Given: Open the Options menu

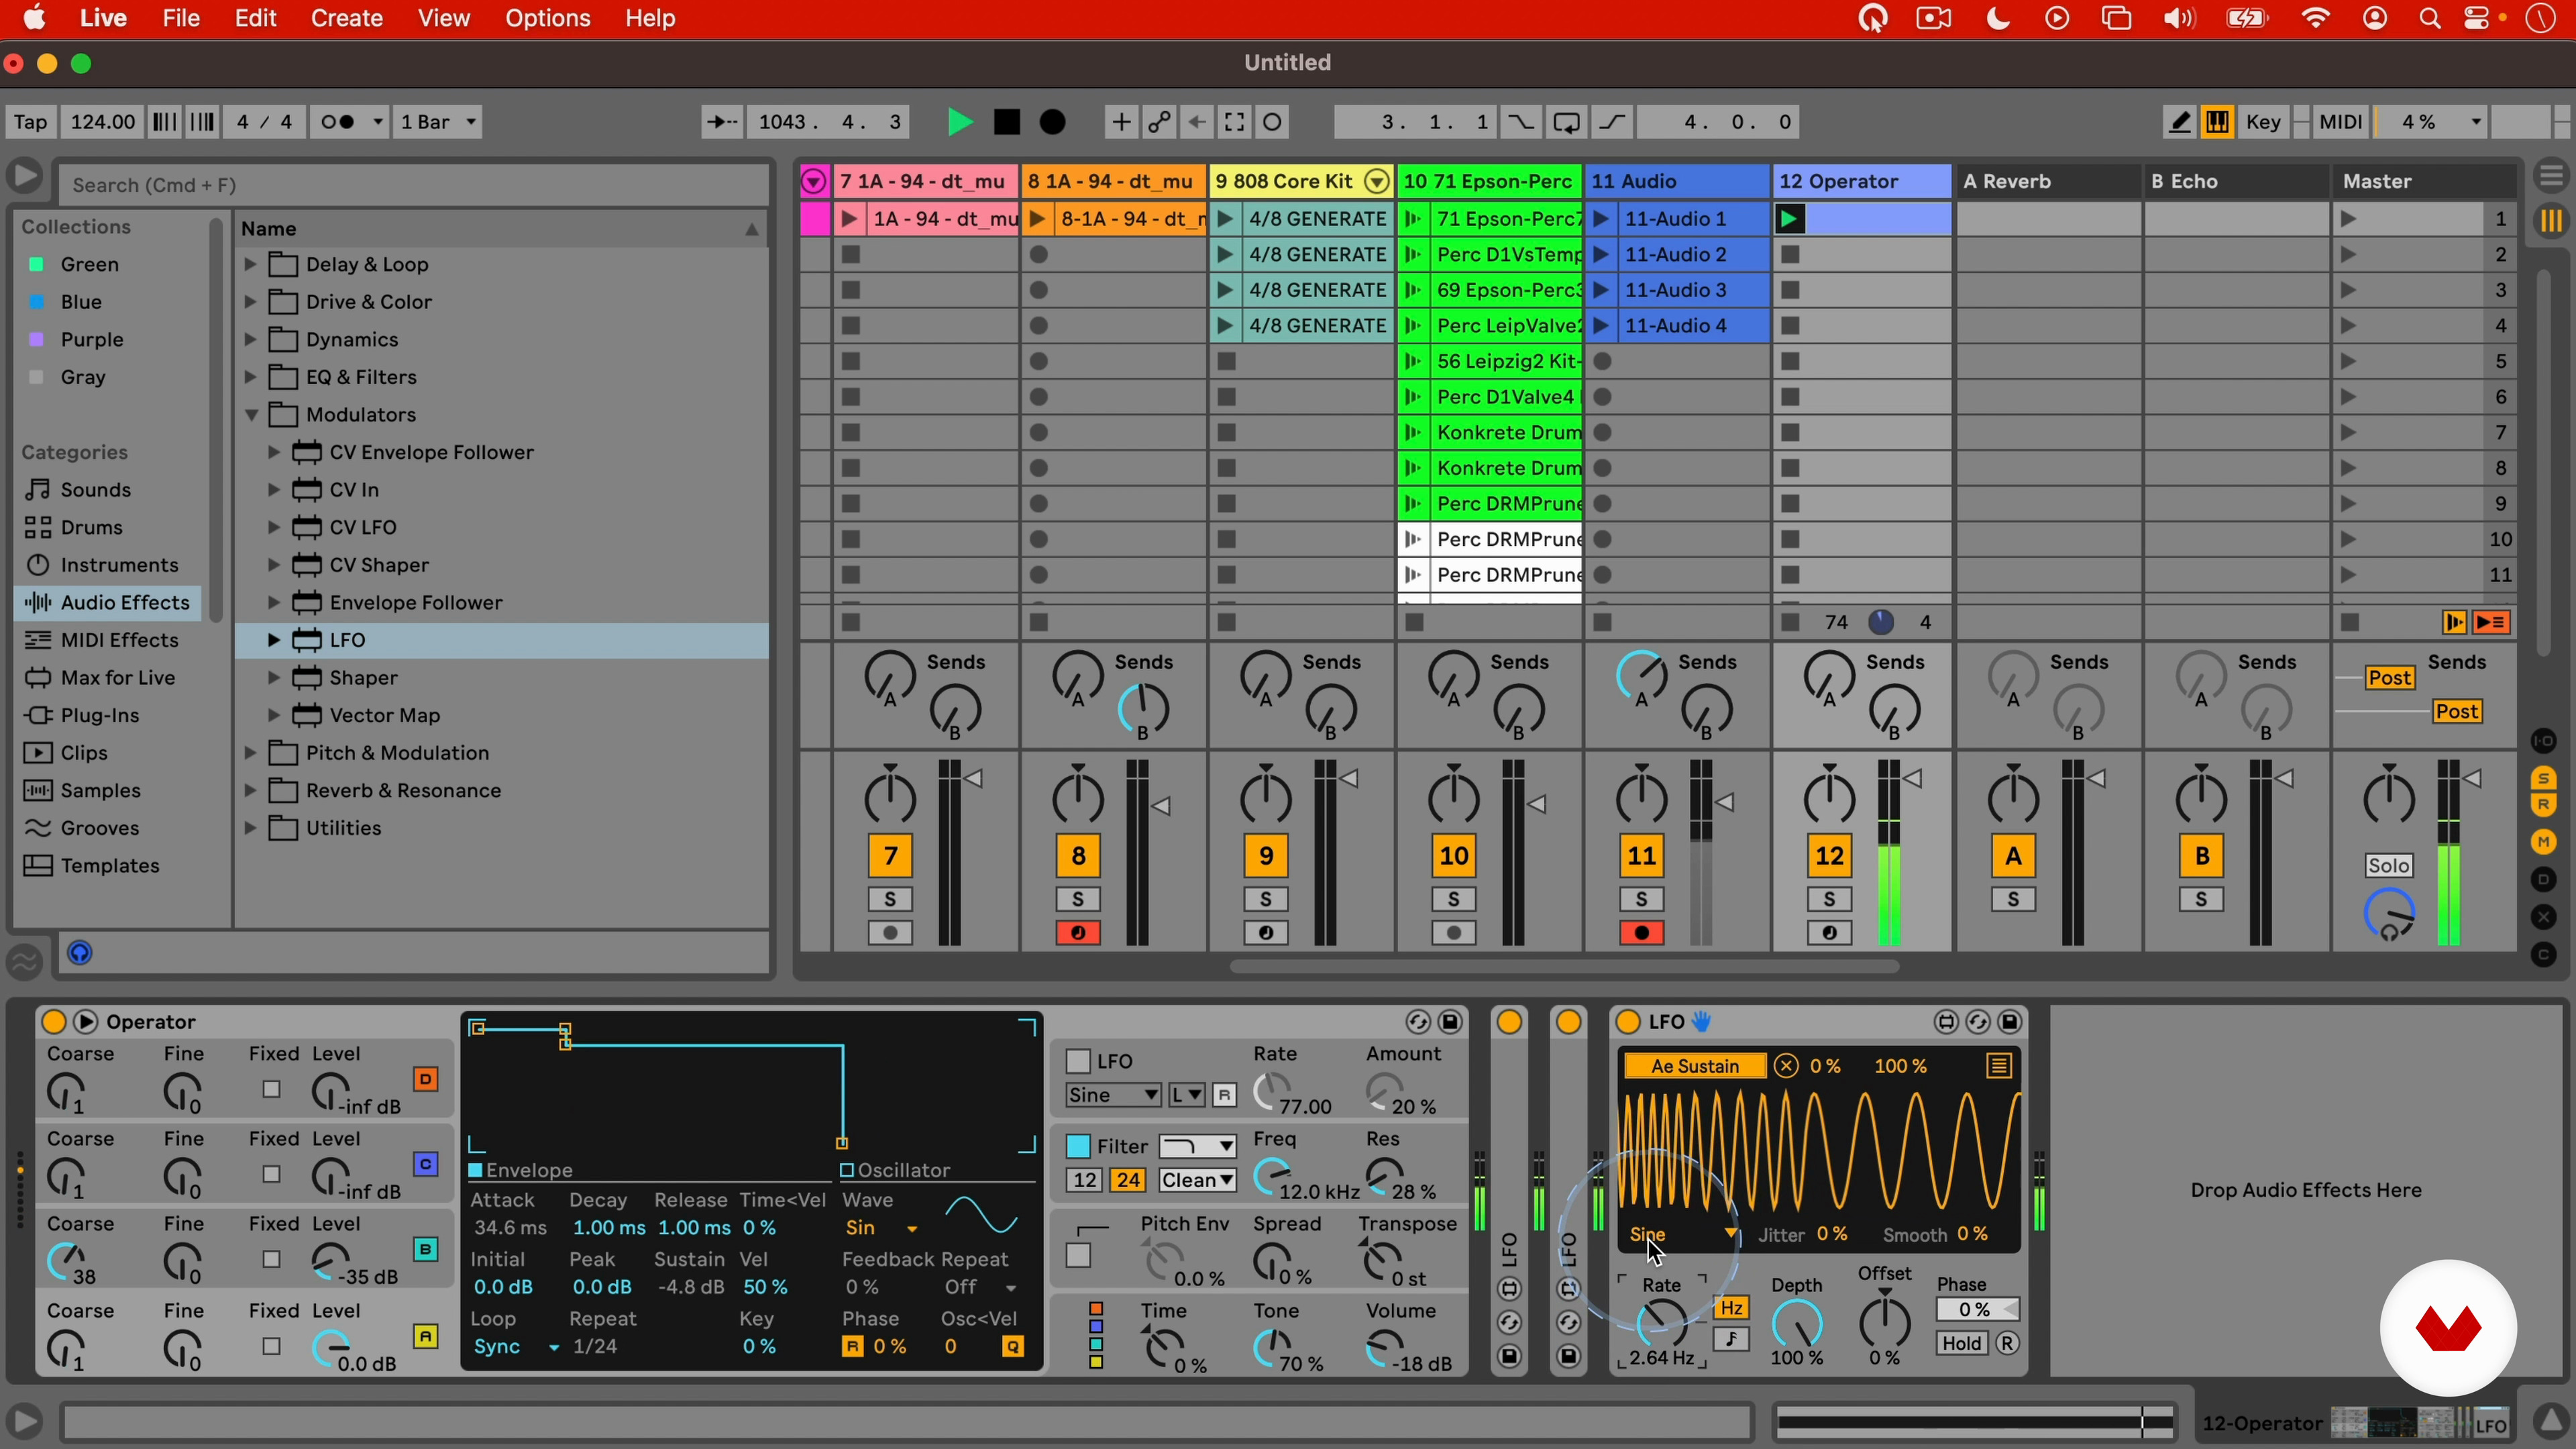Looking at the screenshot, I should click(x=548, y=18).
